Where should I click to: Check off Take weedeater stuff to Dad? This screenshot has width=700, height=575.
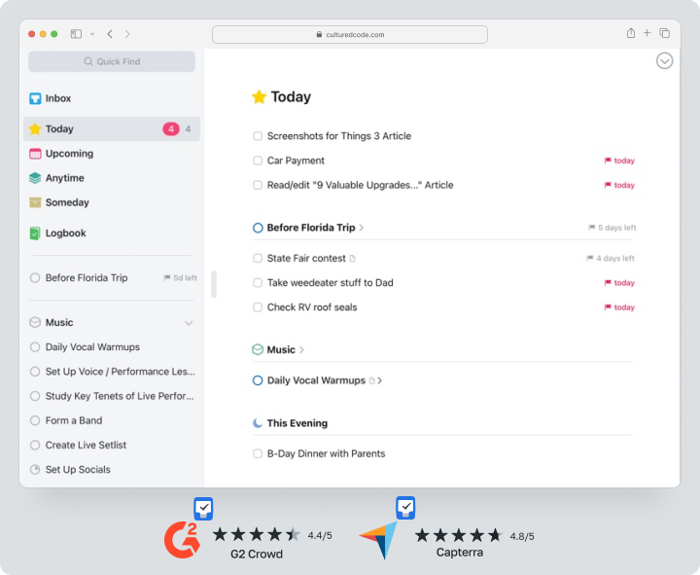[x=258, y=283]
